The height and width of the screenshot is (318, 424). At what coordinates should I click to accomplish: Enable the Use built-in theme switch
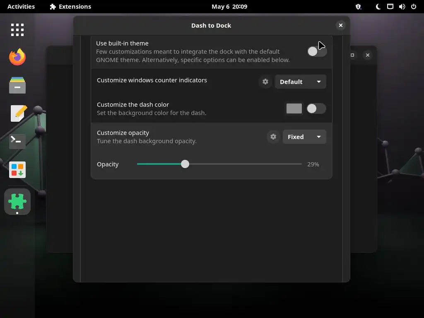(x=317, y=51)
